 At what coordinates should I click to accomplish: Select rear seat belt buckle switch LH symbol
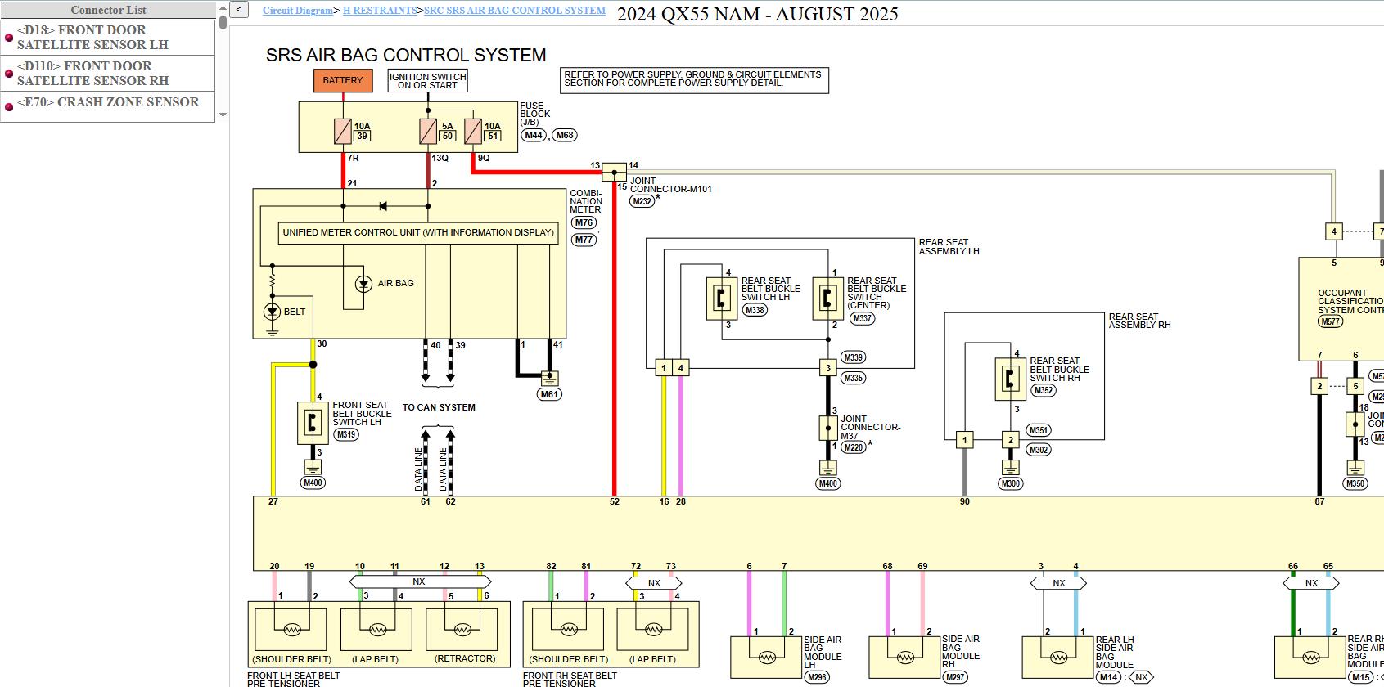pyautogui.click(x=722, y=299)
